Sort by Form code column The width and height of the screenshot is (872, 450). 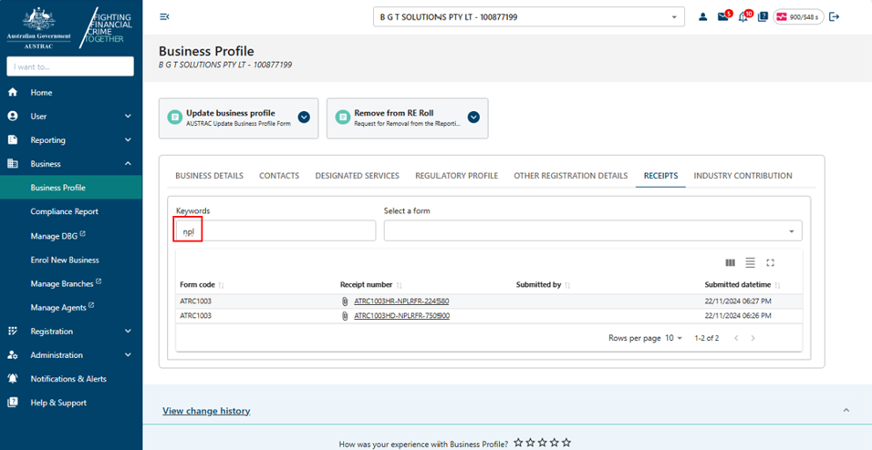[x=222, y=285]
